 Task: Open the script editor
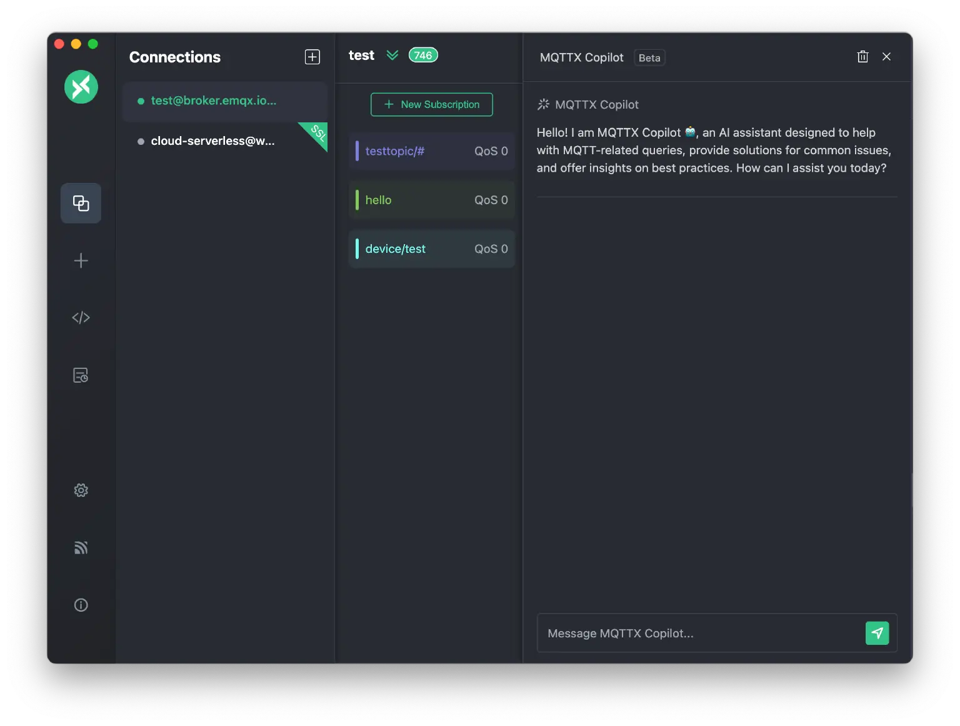coord(81,317)
